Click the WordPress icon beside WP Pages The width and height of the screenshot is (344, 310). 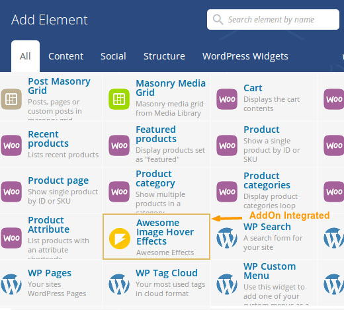(11, 284)
